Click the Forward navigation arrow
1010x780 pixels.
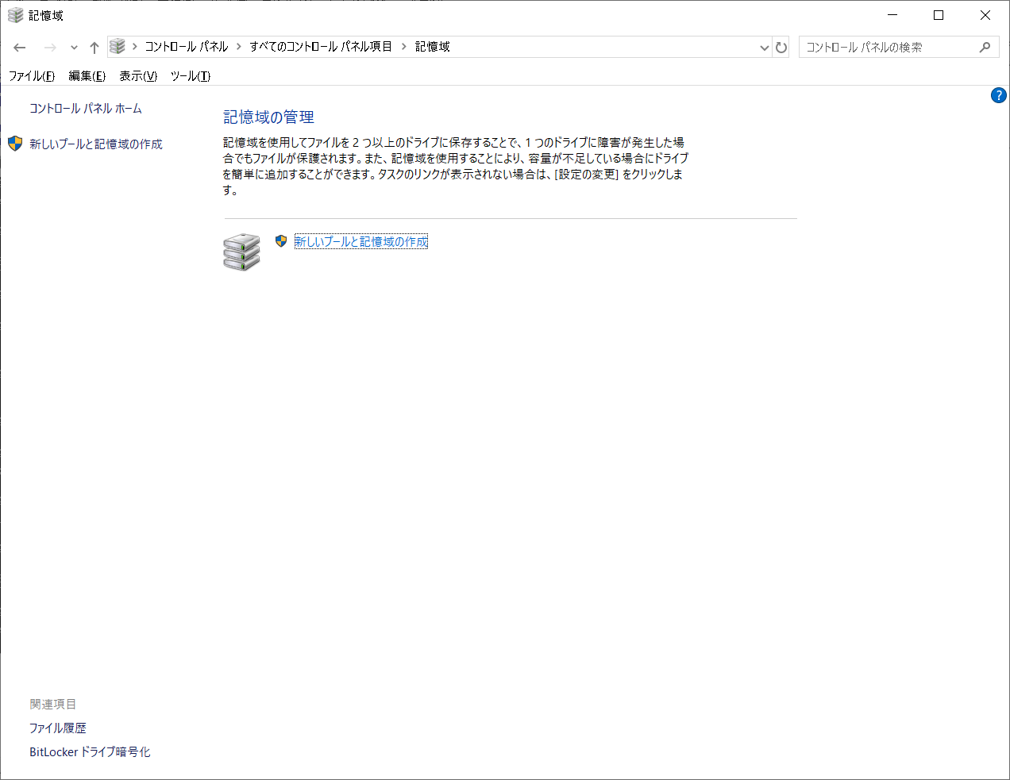click(50, 48)
